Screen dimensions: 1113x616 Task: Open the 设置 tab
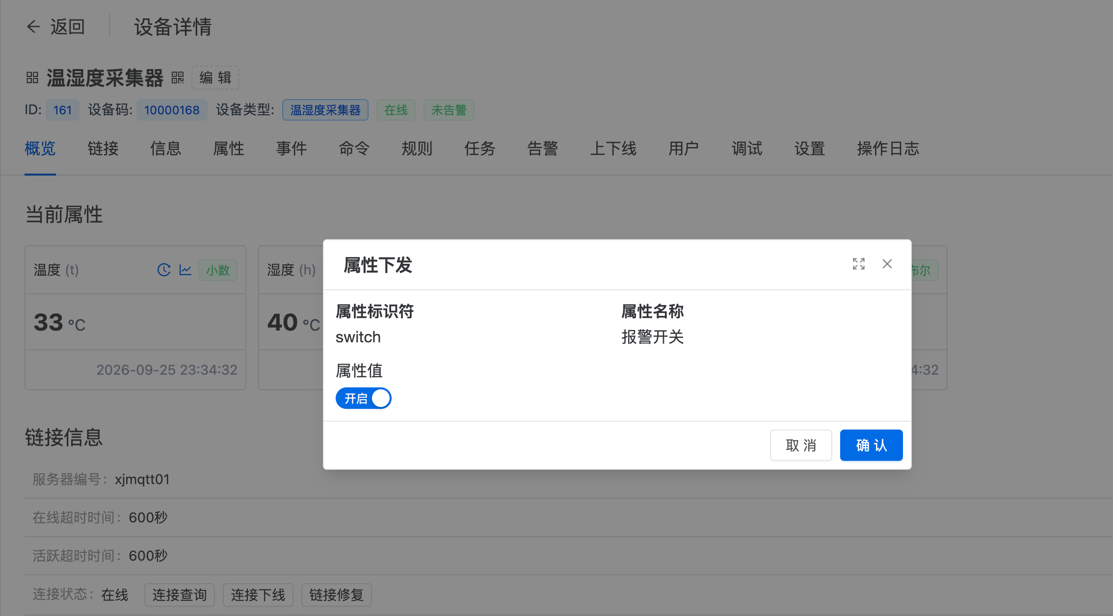pos(810,148)
